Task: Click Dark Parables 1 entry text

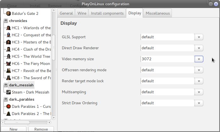Action: pyautogui.click(x=31, y=107)
